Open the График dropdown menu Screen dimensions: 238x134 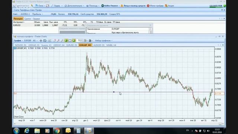tap(18, 41)
